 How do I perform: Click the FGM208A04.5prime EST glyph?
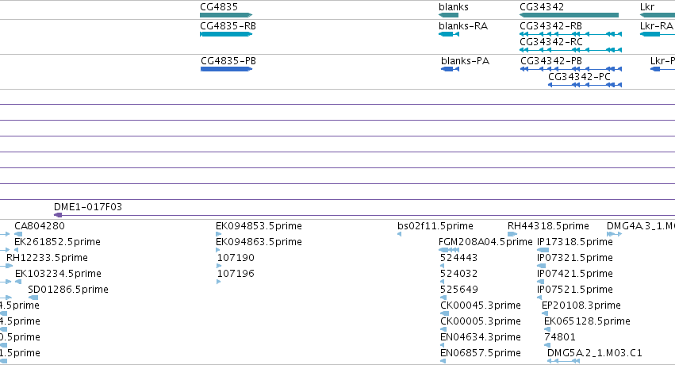tap(449, 250)
